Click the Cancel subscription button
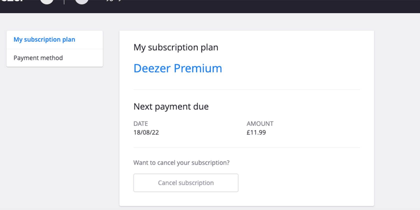 [x=186, y=183]
